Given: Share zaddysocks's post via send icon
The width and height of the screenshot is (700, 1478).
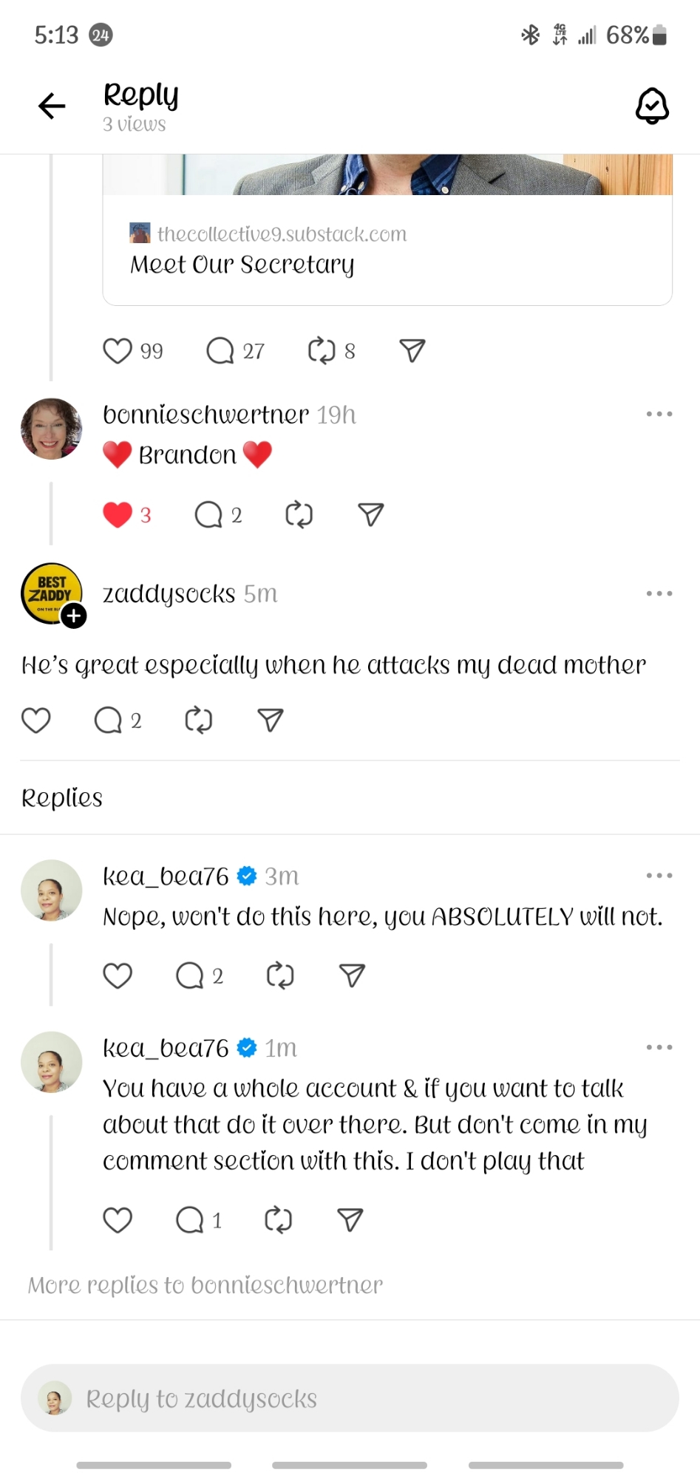Looking at the screenshot, I should click(271, 720).
